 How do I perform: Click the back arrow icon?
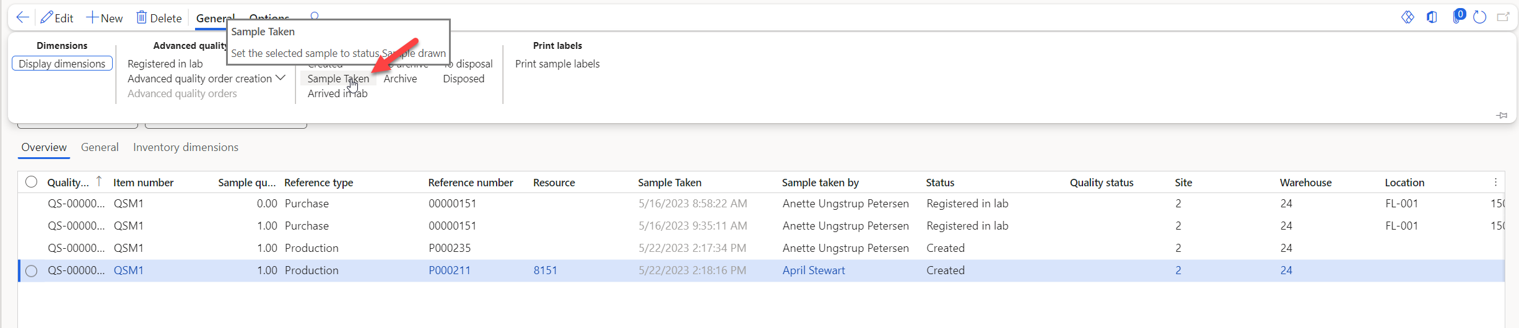pos(22,17)
